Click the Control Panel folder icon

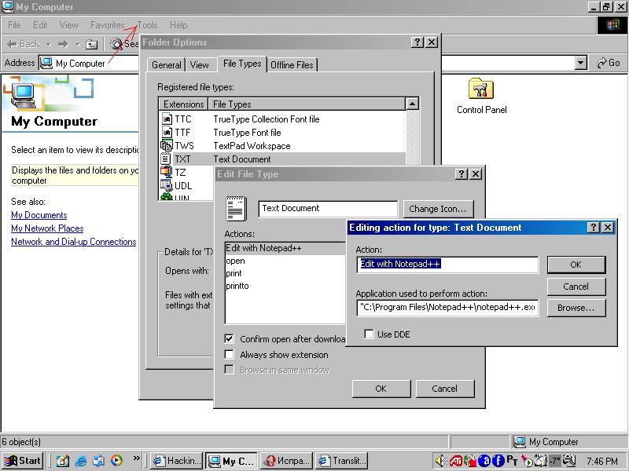tap(480, 89)
